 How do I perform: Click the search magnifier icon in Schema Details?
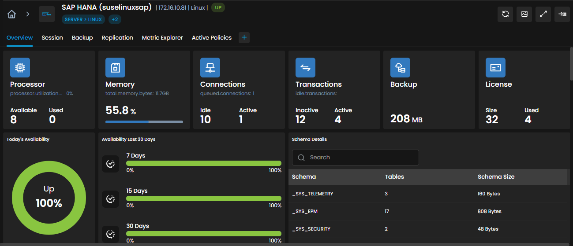(301, 158)
